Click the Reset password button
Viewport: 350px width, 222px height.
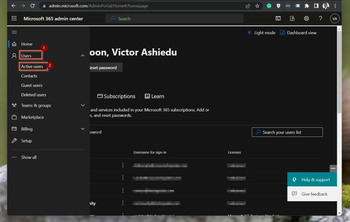point(106,67)
